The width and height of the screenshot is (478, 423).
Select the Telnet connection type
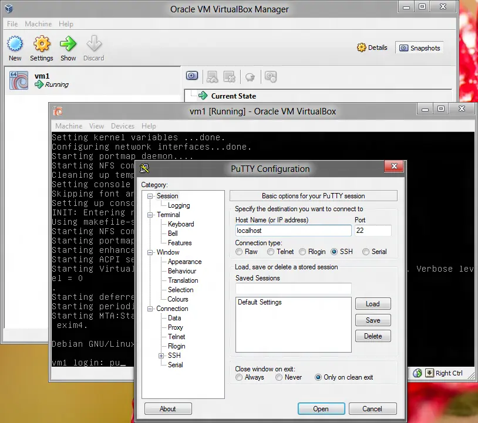(x=270, y=252)
